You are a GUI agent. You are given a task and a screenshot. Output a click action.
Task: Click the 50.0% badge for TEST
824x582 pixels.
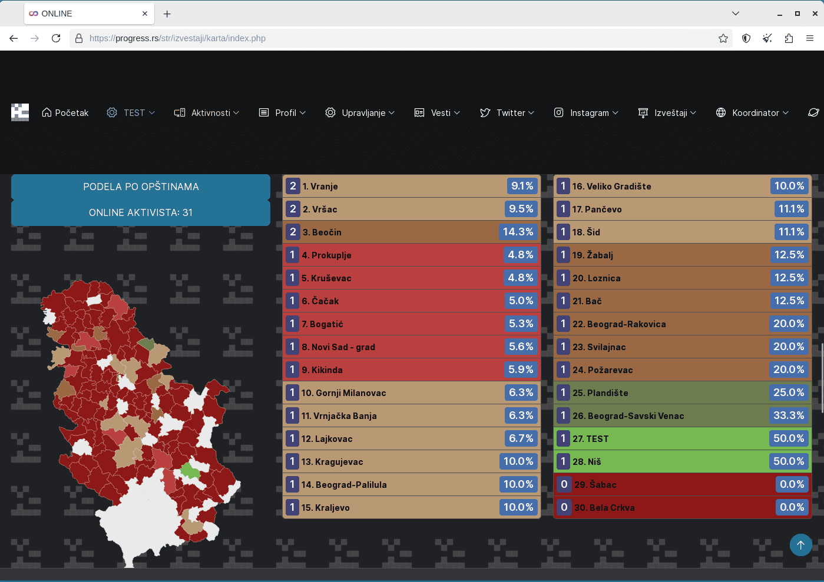click(789, 438)
